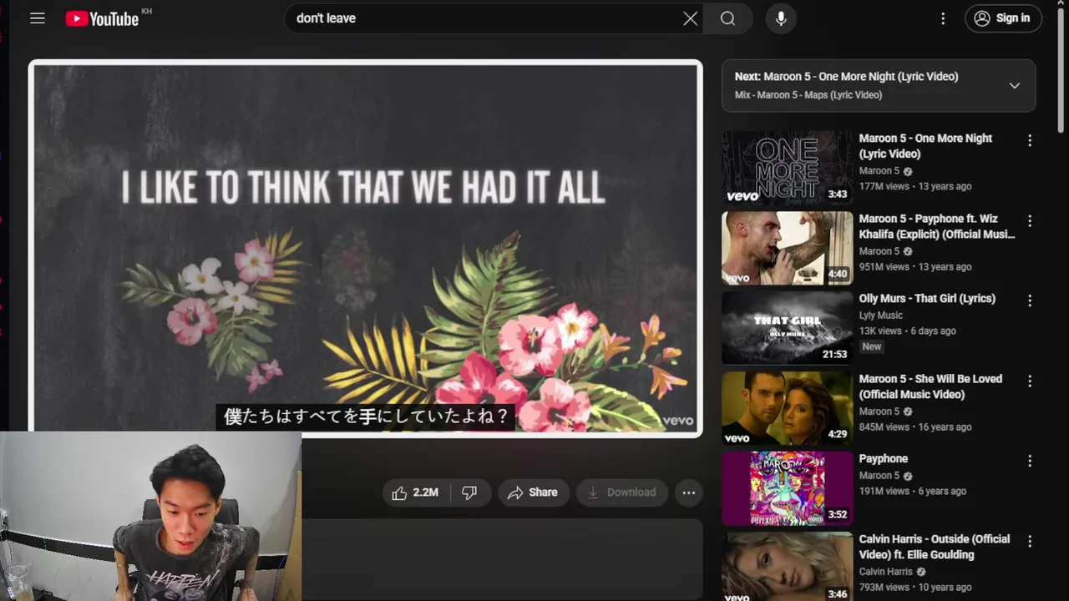This screenshot has height=601, width=1069.
Task: Like the video with thumbs up
Action: [415, 492]
